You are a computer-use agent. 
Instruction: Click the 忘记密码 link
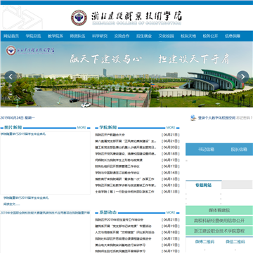coord(245,118)
